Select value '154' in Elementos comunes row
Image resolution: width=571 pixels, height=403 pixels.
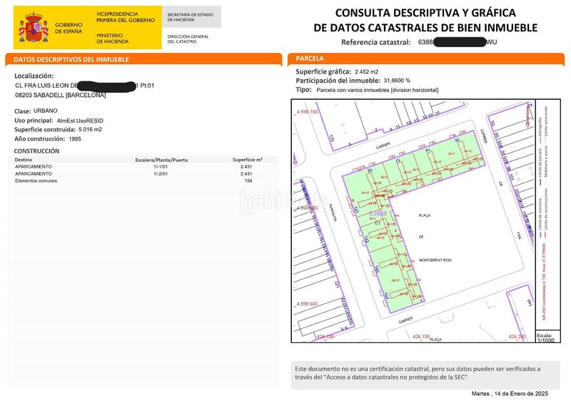tap(248, 180)
